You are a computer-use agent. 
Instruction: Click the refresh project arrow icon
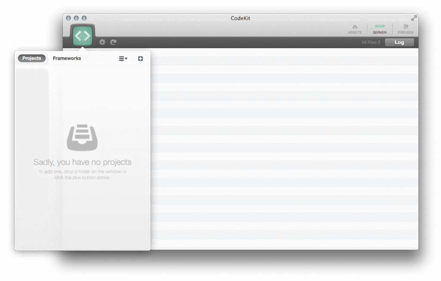click(113, 42)
